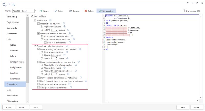The height and width of the screenshot is (111, 205).
Task: Check Add space inside parenthesis
Action: pos(38,84)
